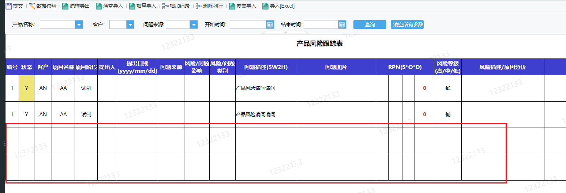Click the 风险/问题类别 column header
This screenshot has height=193, width=566.
[x=222, y=67]
